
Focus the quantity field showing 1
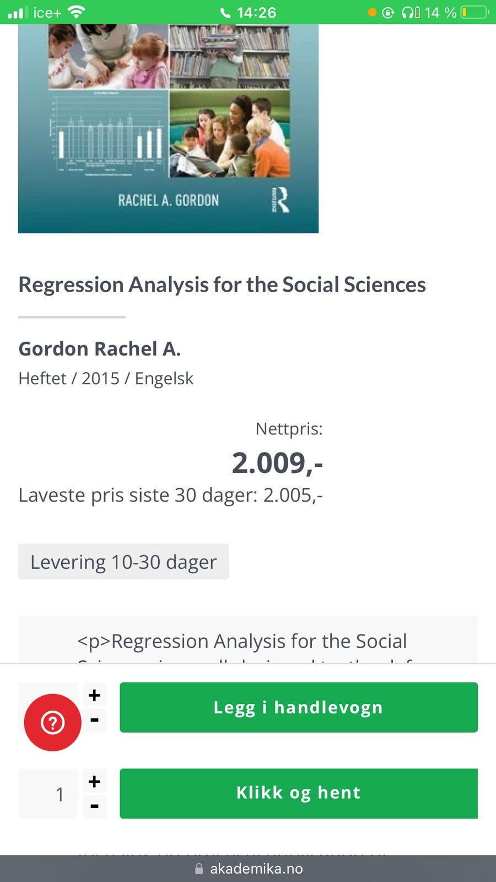click(x=48, y=794)
